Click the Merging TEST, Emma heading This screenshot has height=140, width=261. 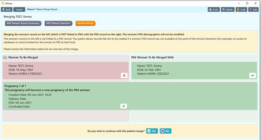17,17
